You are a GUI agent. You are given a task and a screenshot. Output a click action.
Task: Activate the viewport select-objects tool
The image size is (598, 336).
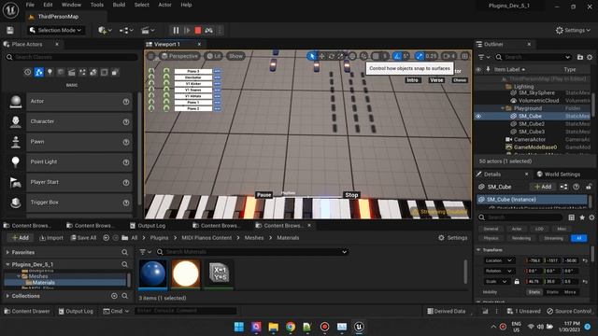(x=312, y=56)
